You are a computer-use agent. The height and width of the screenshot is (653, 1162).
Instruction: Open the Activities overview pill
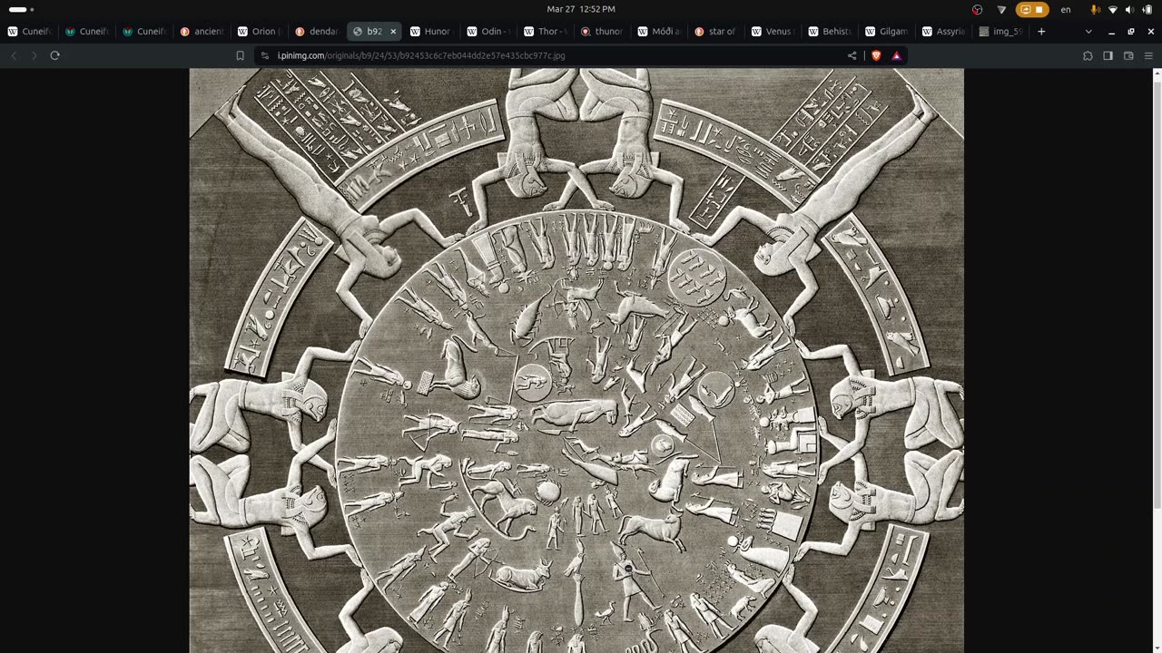[21, 9]
